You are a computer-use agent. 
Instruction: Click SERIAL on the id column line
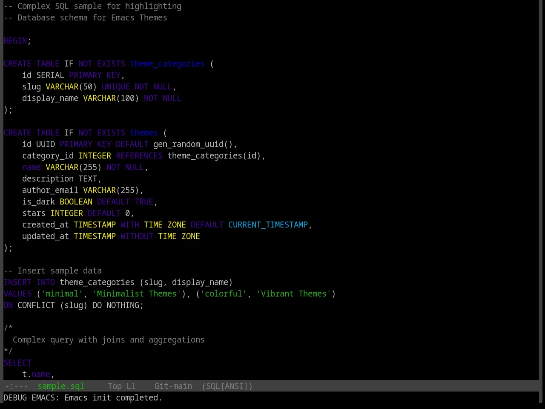click(50, 75)
